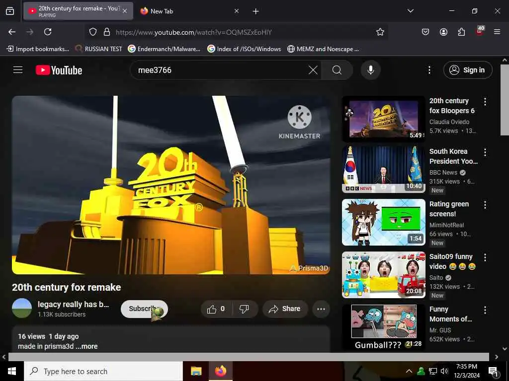
Task: Open the tracking protection shield icon
Action: point(93,32)
